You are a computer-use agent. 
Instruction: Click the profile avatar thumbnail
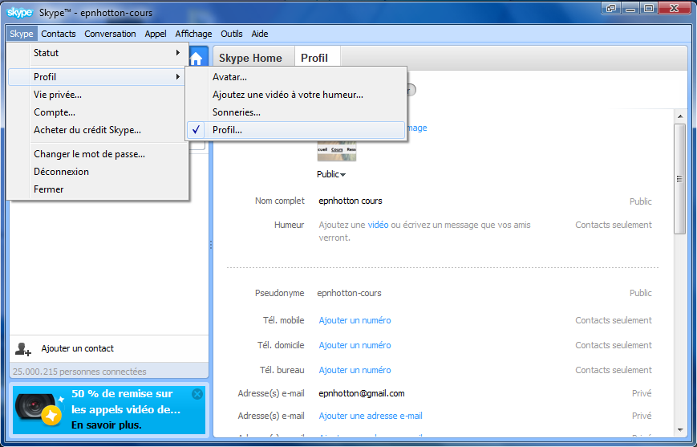pos(337,150)
